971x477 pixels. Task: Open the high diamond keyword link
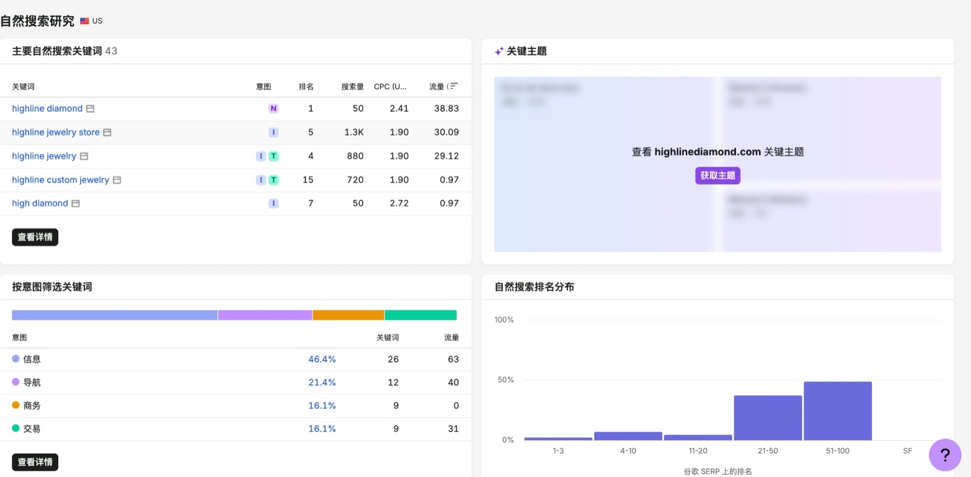(40, 203)
